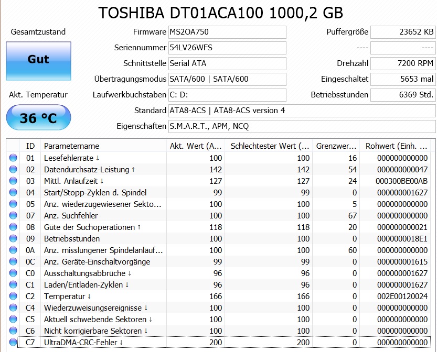Click the status orb for Anz. Geräte-Einschaltvorgänge
This screenshot has width=437, height=352.
click(13, 261)
